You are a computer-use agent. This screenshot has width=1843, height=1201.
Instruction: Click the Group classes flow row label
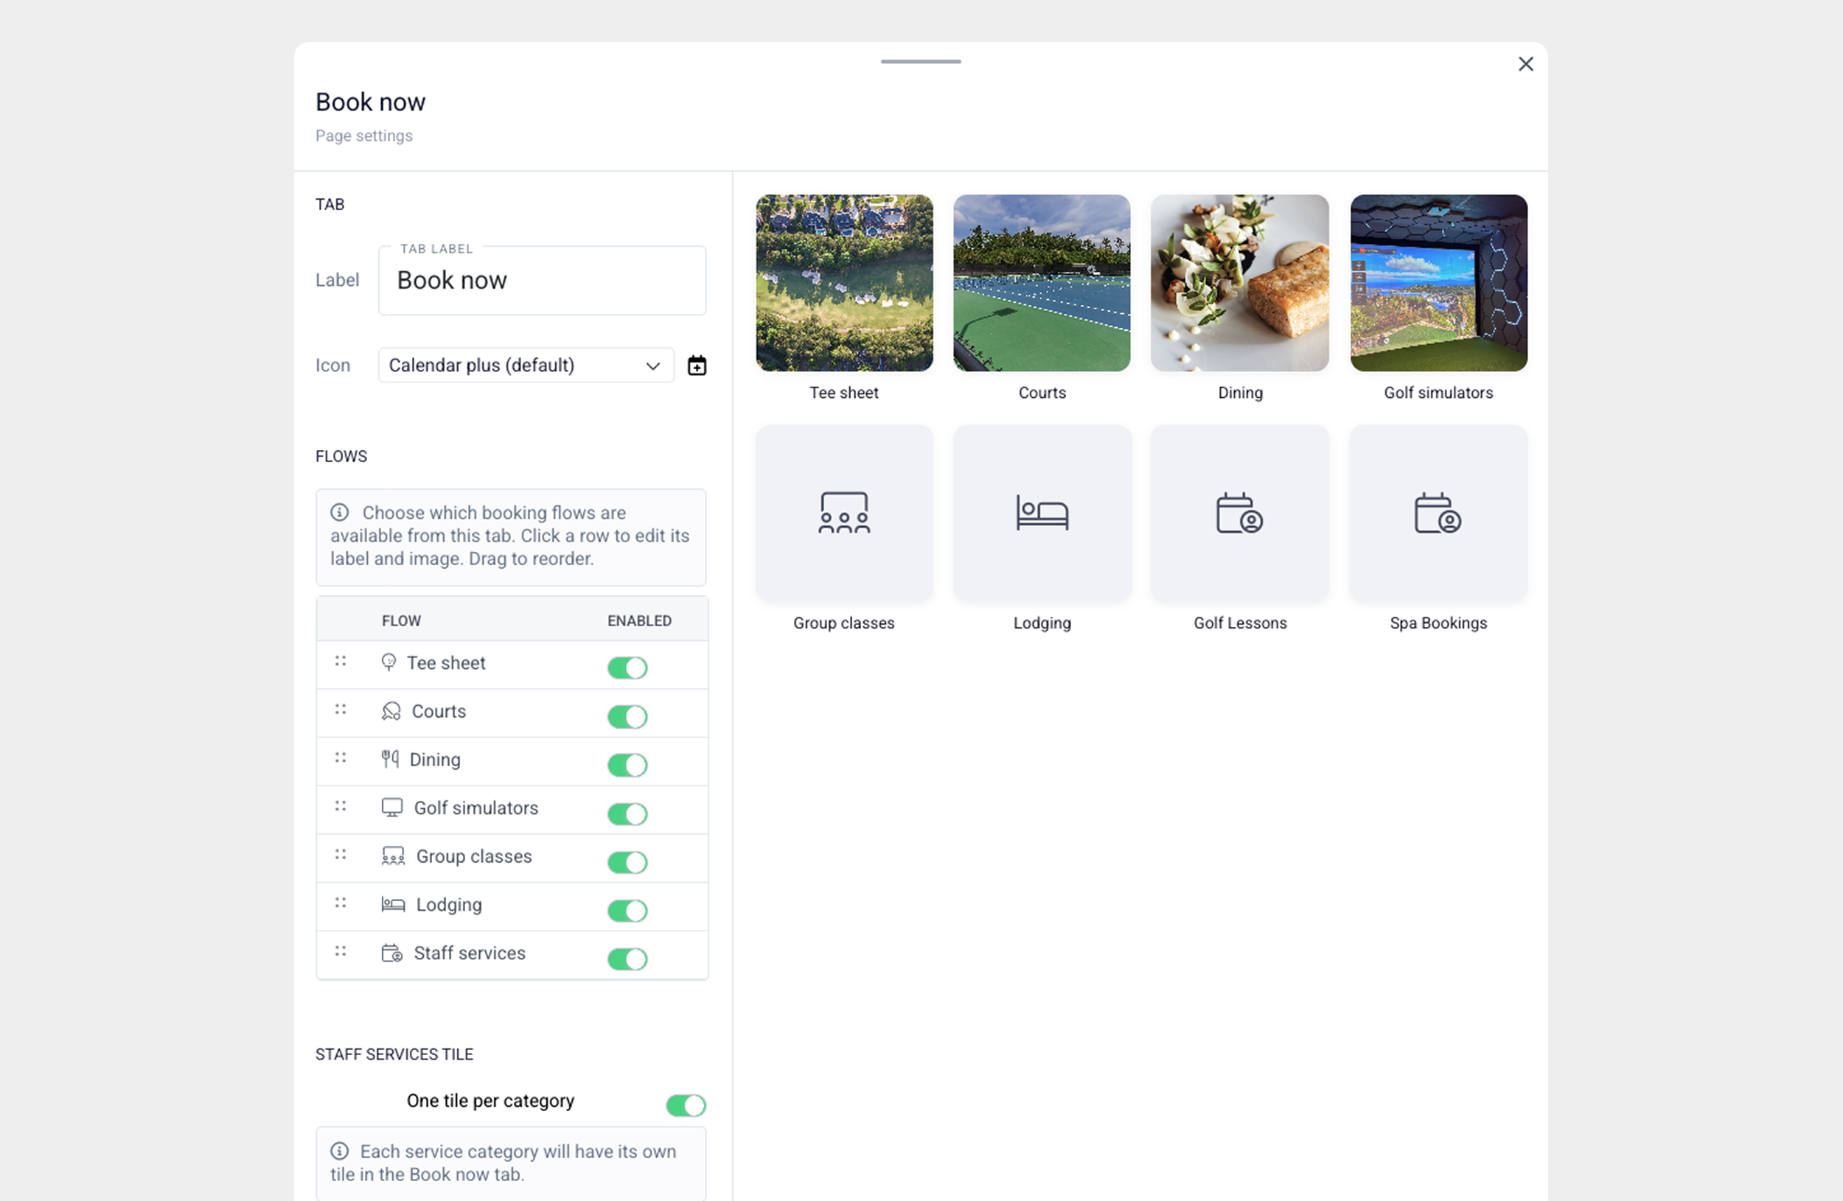[473, 857]
